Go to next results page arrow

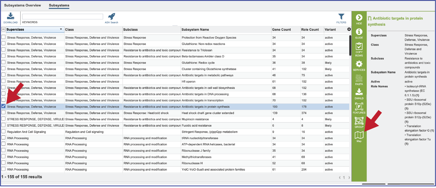coord(349,177)
